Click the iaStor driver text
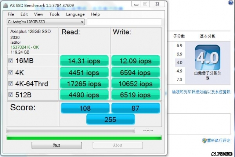The height and width of the screenshot is (157, 235). click(x=15, y=42)
